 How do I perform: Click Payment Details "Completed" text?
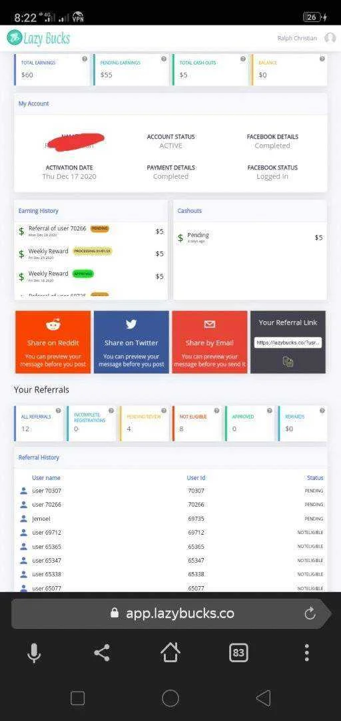[170, 176]
